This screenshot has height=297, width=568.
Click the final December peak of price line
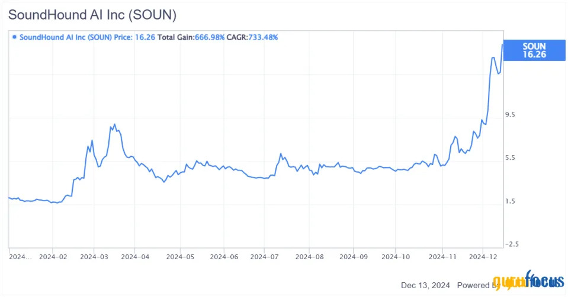point(502,44)
